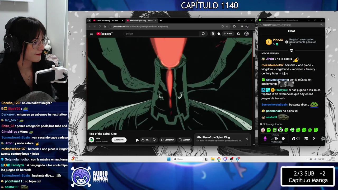The width and height of the screenshot is (338, 190).
Task: Open the YouTube notifications bell
Action: pyautogui.click(x=238, y=34)
